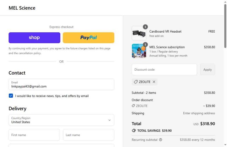This screenshot has height=147, width=227.
Task: Click the quantity badge on VR Headset
Action: (x=145, y=27)
